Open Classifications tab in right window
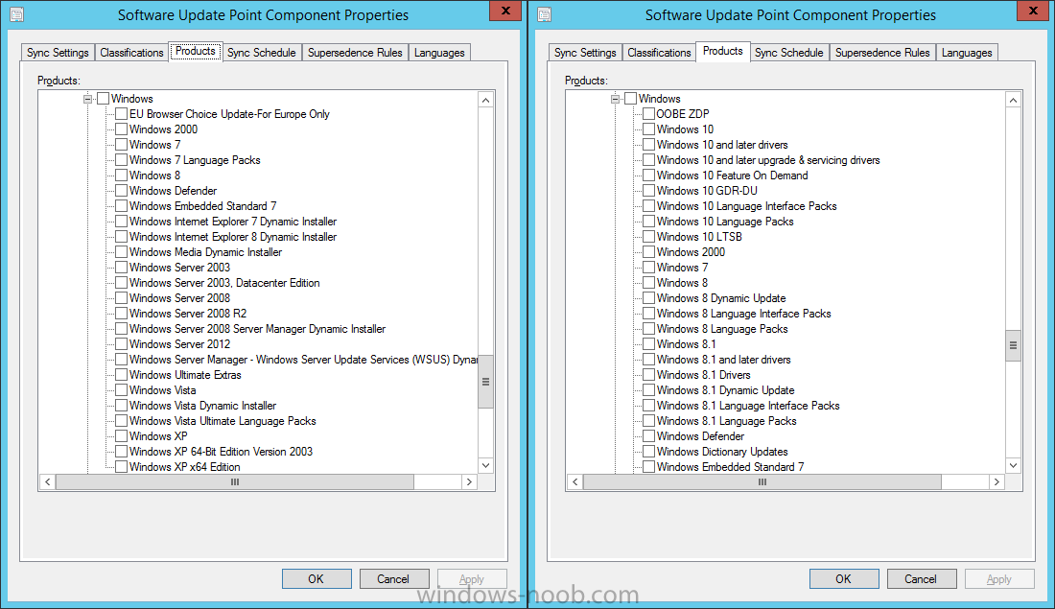1055x609 pixels. click(660, 53)
